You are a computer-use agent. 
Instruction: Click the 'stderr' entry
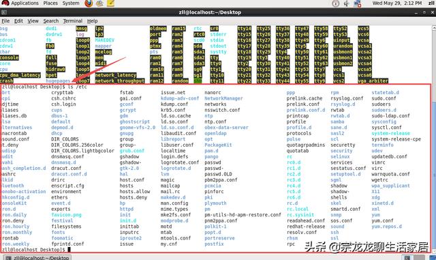pyautogui.click(x=218, y=34)
